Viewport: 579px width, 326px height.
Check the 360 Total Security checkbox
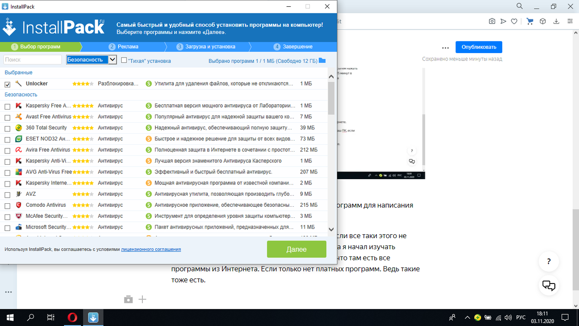pos(7,128)
